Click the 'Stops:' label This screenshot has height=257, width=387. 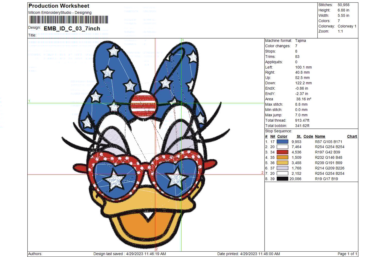tap(270, 51)
